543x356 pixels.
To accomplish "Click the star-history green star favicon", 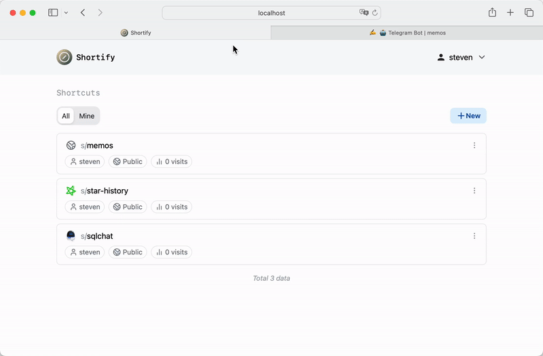I will tap(71, 191).
